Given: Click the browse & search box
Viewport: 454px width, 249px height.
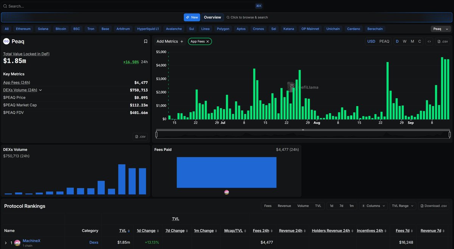Looking at the screenshot, I should [247, 17].
